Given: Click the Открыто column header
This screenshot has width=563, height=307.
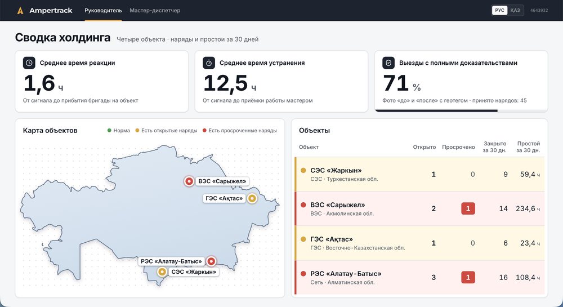Looking at the screenshot, I should point(425,147).
